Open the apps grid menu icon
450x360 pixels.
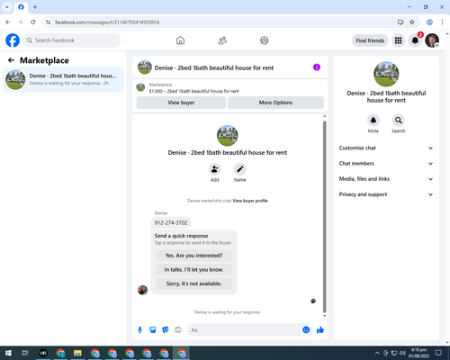pyautogui.click(x=398, y=40)
